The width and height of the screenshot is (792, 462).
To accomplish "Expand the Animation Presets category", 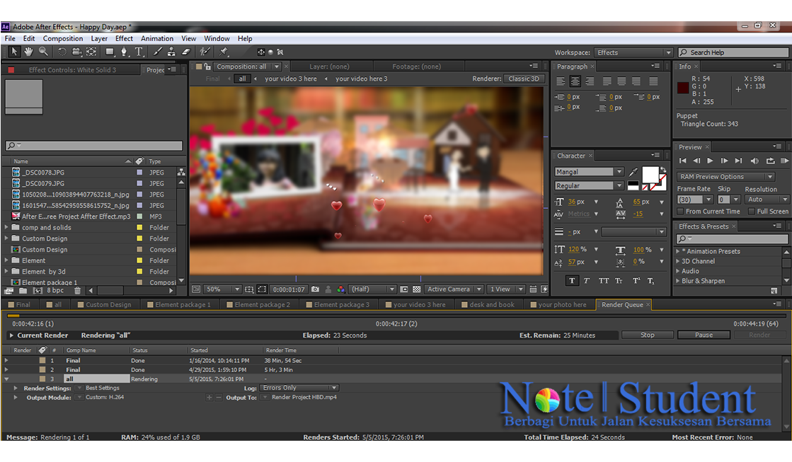I will pyautogui.click(x=678, y=251).
